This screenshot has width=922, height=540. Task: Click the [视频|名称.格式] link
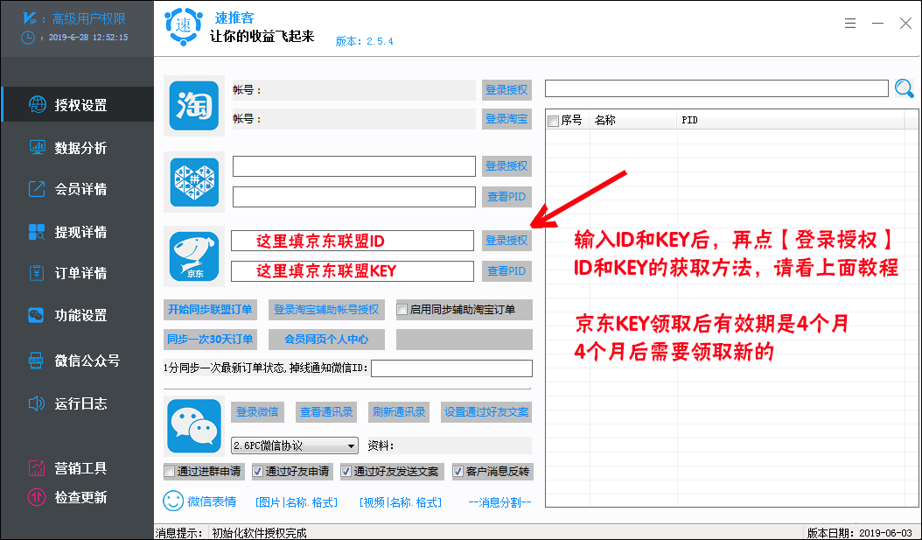click(400, 501)
